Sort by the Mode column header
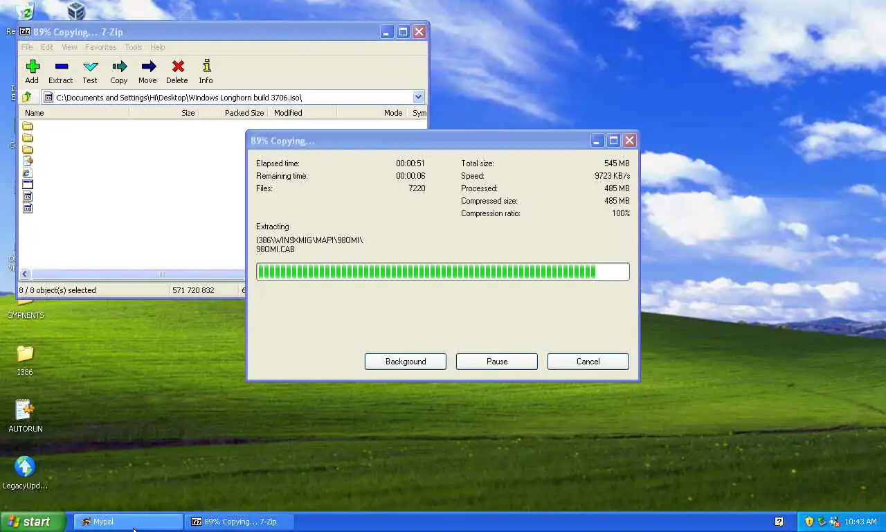Viewport: 886px width, 532px height. (372, 113)
